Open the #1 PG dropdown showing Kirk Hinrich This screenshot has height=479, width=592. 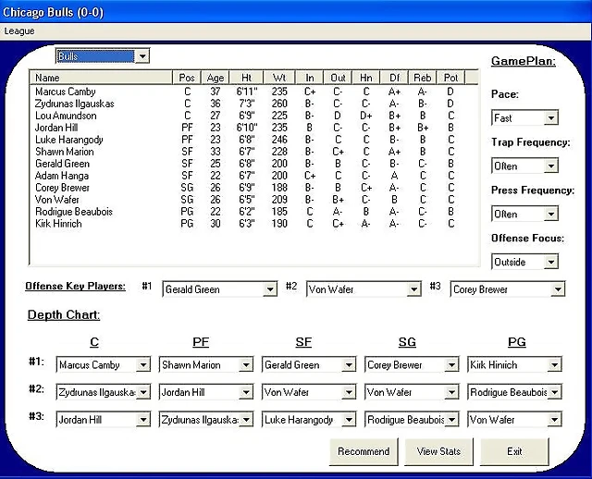(x=514, y=364)
